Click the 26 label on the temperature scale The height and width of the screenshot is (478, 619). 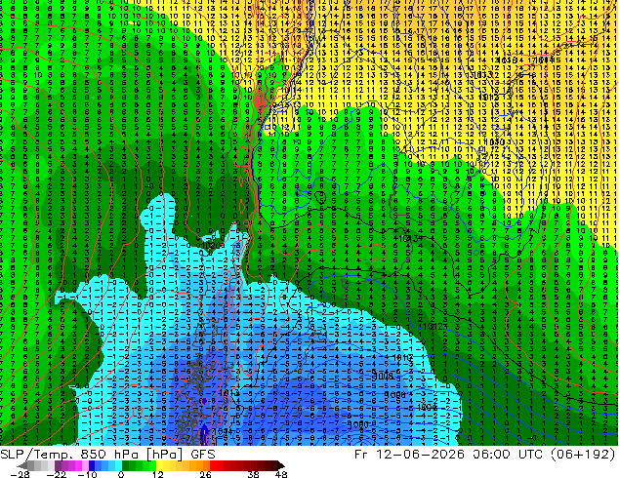(x=205, y=474)
